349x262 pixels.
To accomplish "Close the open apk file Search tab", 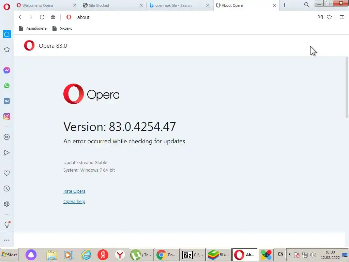I will [x=208, y=5].
